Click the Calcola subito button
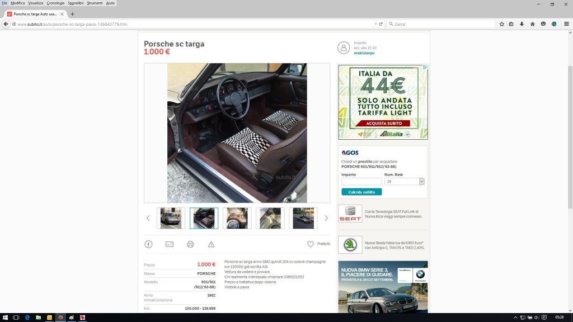The height and width of the screenshot is (322, 573). coord(361,192)
